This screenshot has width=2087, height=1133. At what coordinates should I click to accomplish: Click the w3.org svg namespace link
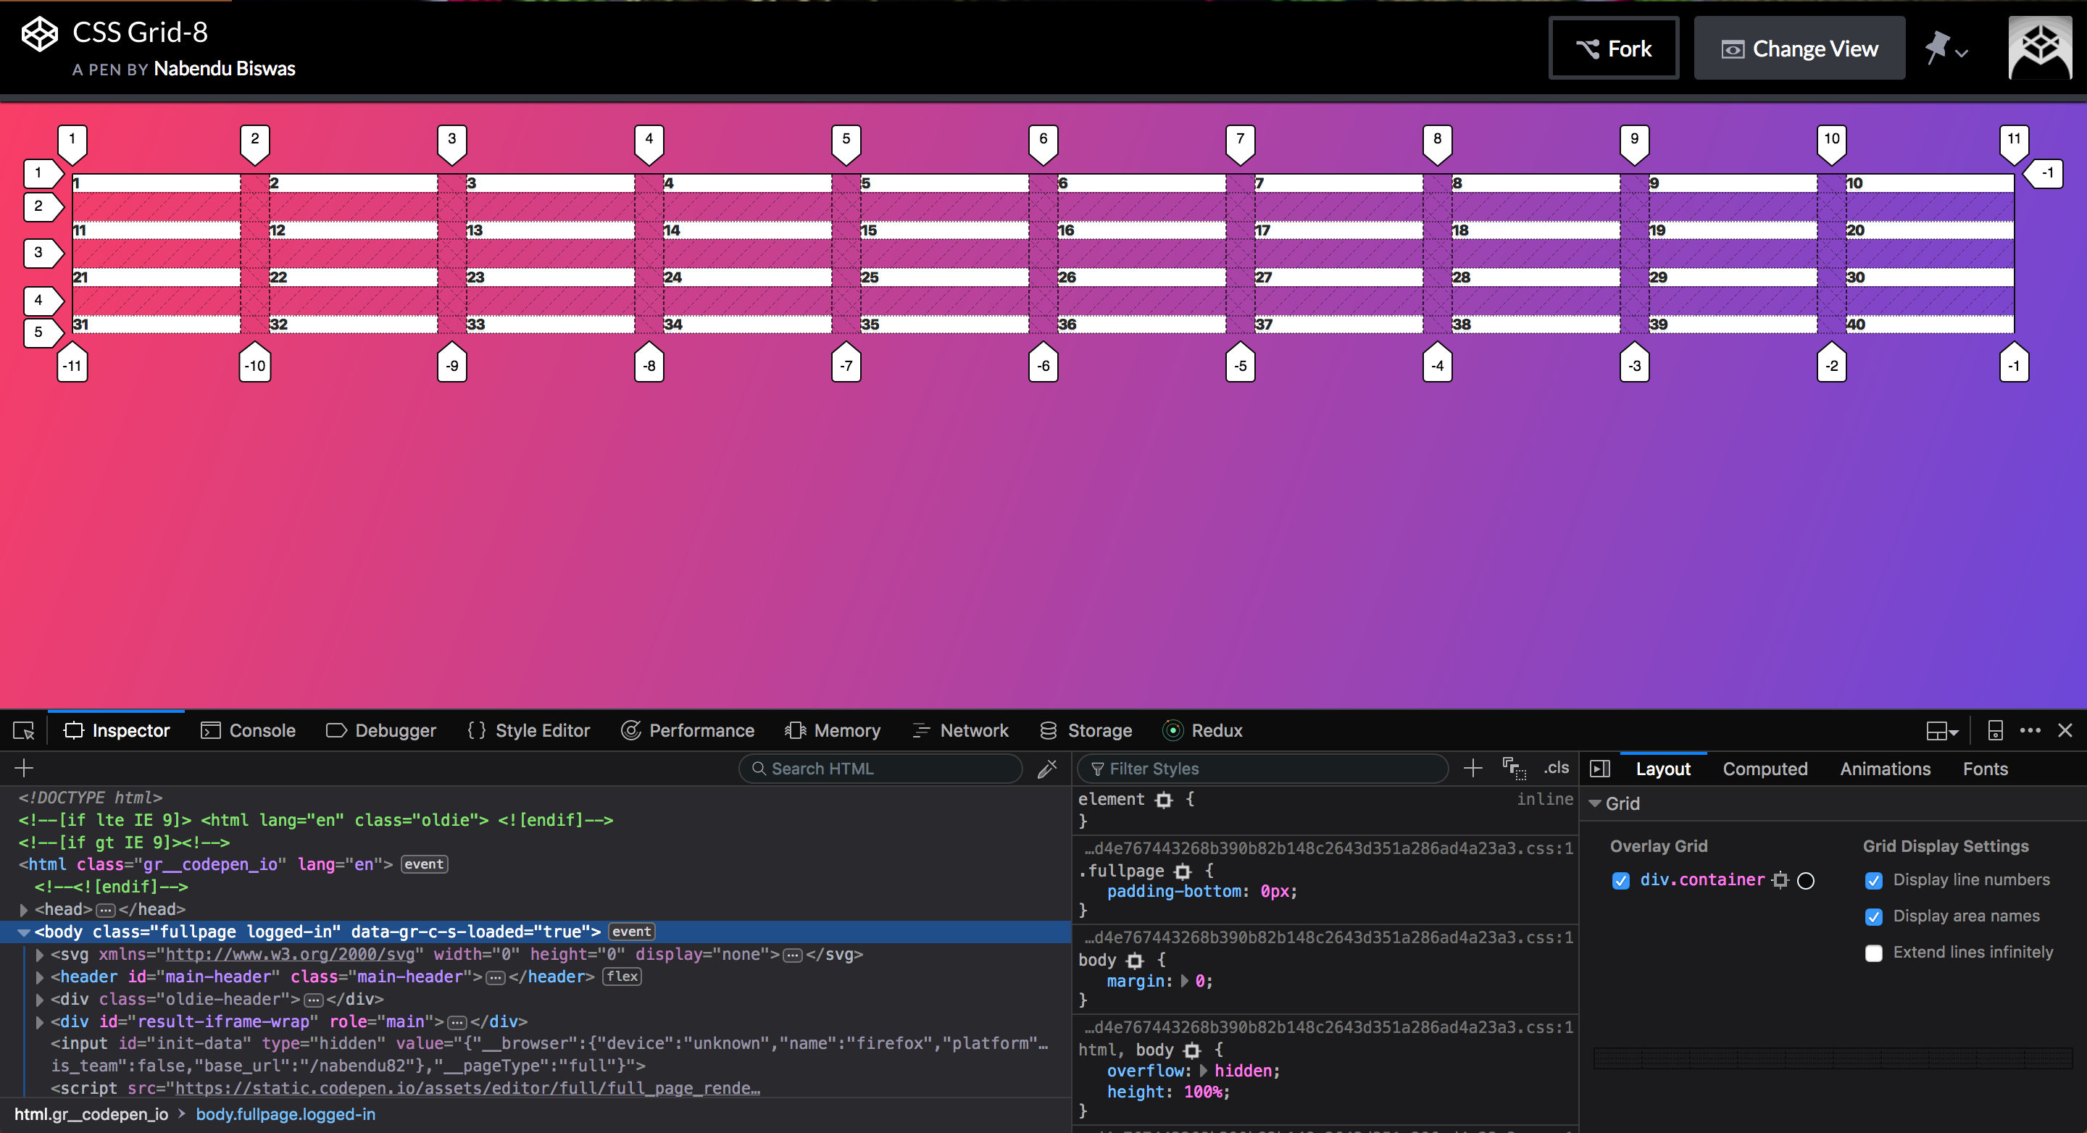click(289, 954)
